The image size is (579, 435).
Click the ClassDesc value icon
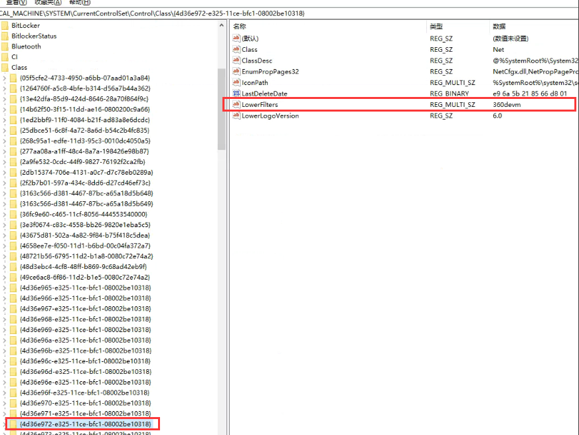pos(236,60)
